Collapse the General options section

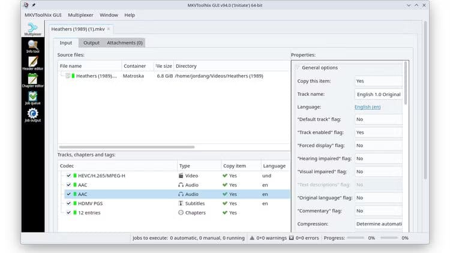click(x=298, y=68)
